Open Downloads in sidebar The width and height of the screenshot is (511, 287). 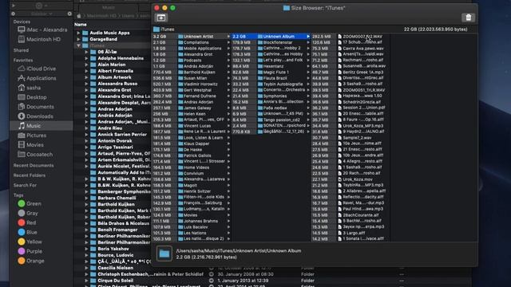(x=35, y=116)
